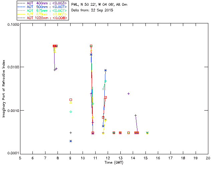Click the x-axis tick label 17
Image resolution: width=214 pixels, height=171 pixels.
point(171,158)
